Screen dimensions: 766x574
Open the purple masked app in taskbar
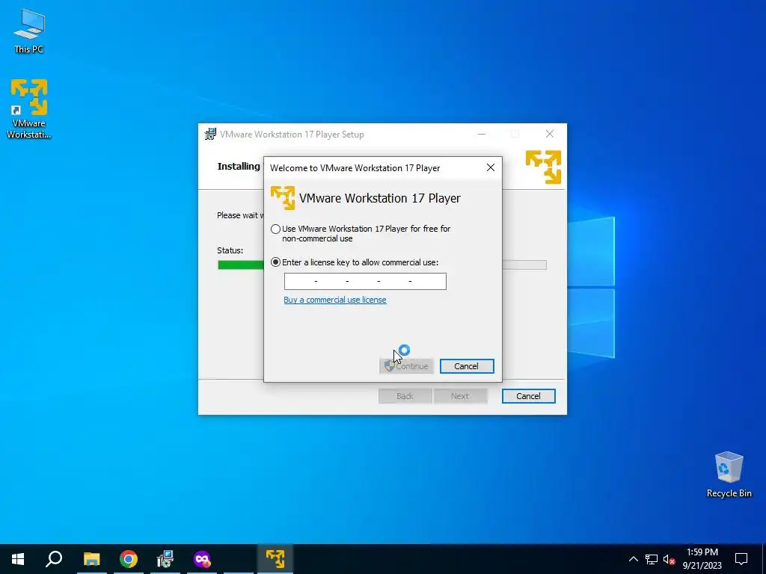pos(202,558)
